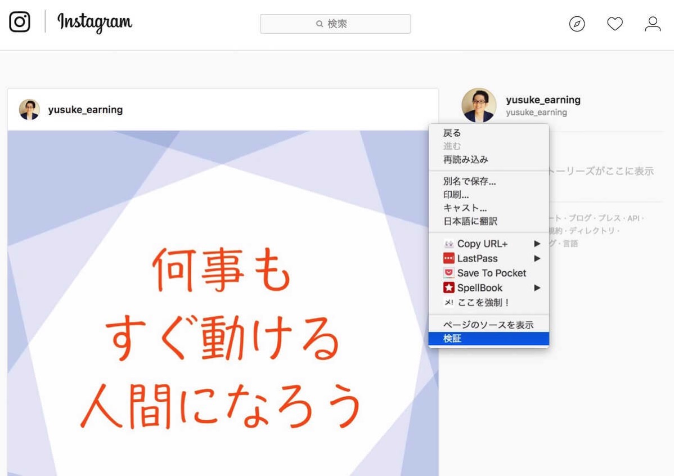Image resolution: width=674 pixels, height=476 pixels.
Task: Select the LastPass menu entry
Action: coord(489,258)
